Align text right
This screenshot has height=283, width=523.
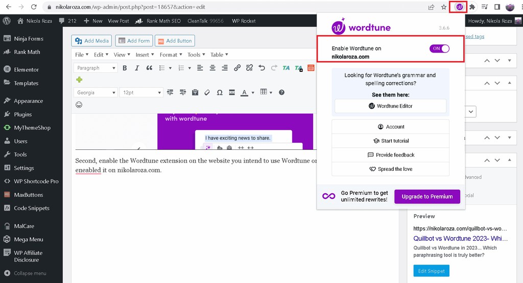click(225, 68)
